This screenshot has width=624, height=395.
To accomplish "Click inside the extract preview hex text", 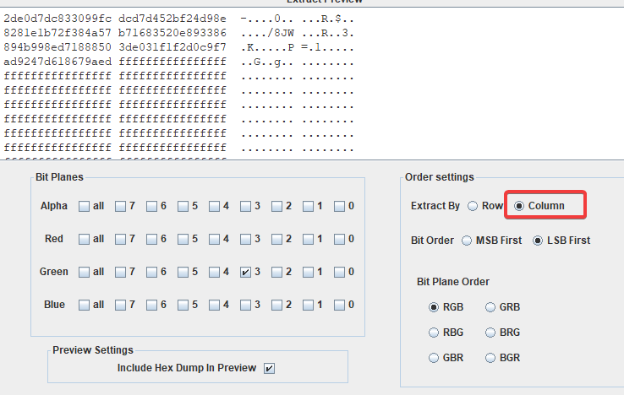I will point(169,76).
